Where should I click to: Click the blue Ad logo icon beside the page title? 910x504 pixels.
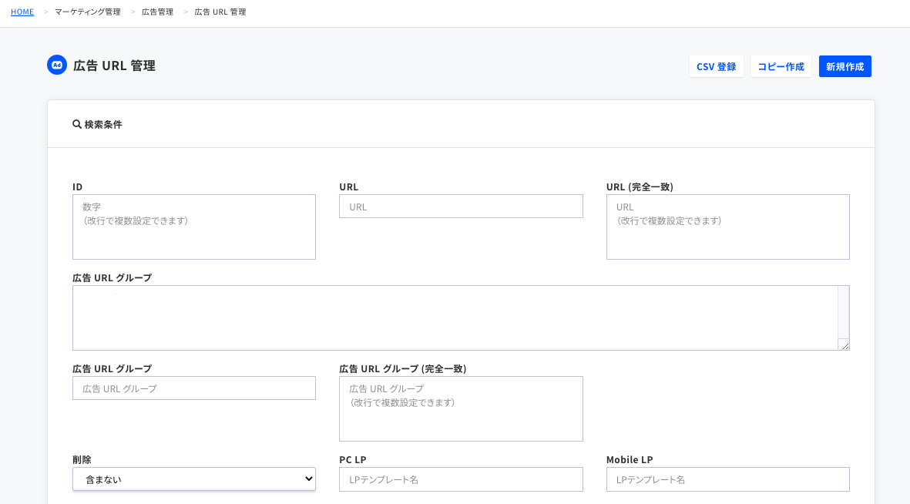(x=56, y=65)
